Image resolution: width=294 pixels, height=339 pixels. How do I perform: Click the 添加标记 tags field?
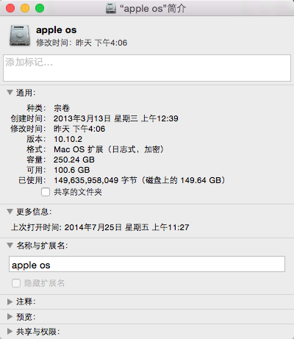(147, 68)
